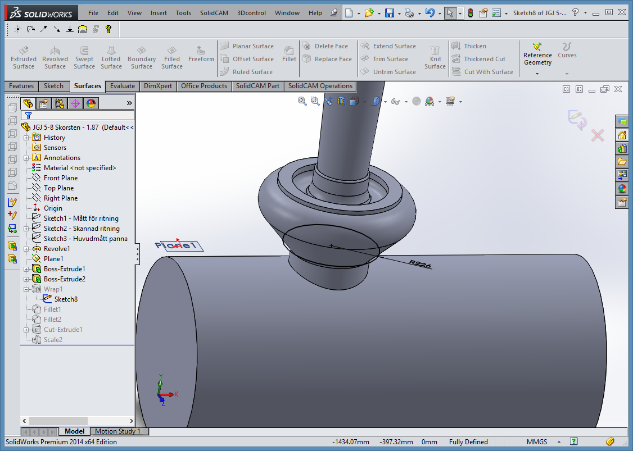The image size is (633, 451).
Task: Click the Reference Geometry icon
Action: [537, 47]
